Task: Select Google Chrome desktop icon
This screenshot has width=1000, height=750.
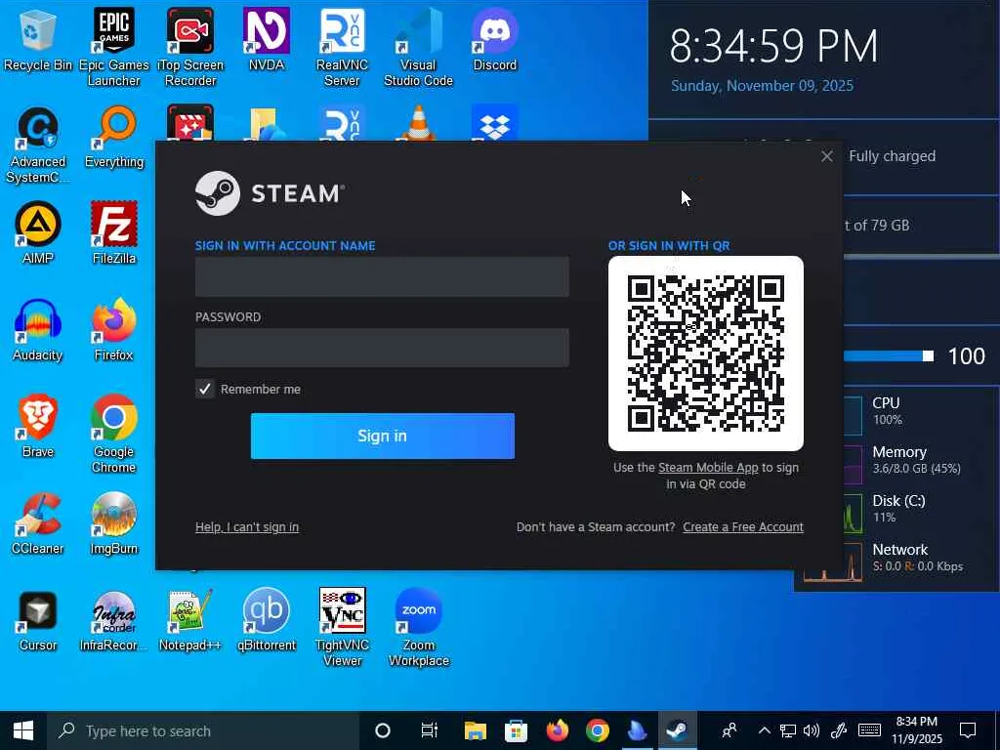Action: coord(114,435)
